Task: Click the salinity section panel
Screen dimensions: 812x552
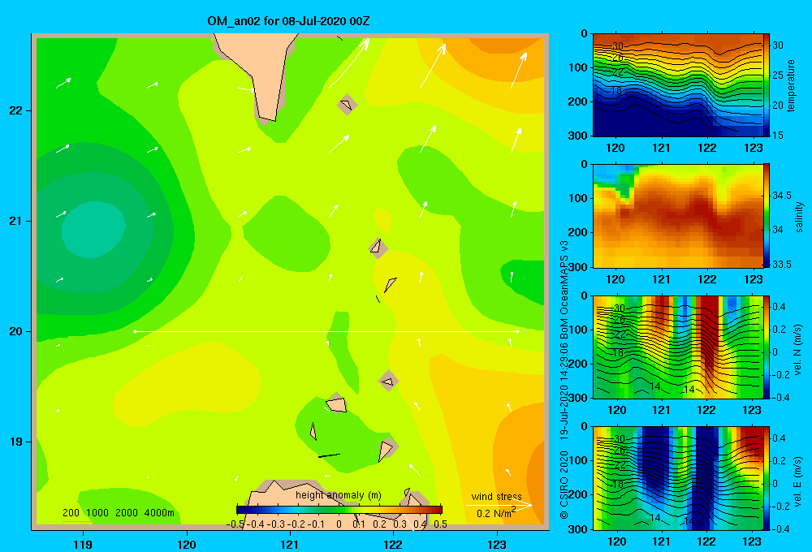Action: [677, 215]
